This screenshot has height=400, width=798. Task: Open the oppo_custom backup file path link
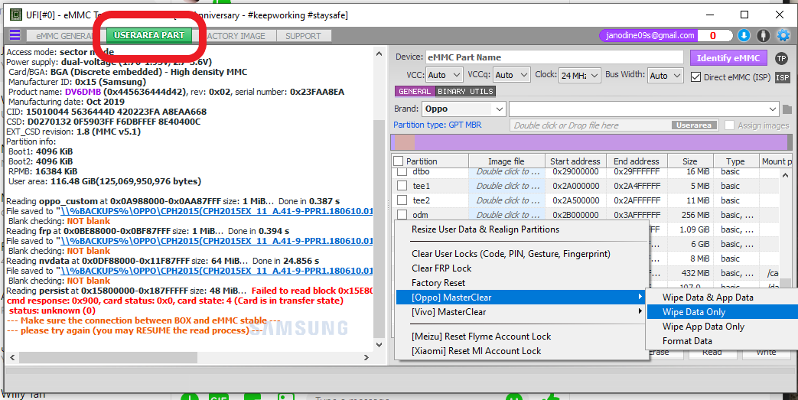tap(217, 211)
